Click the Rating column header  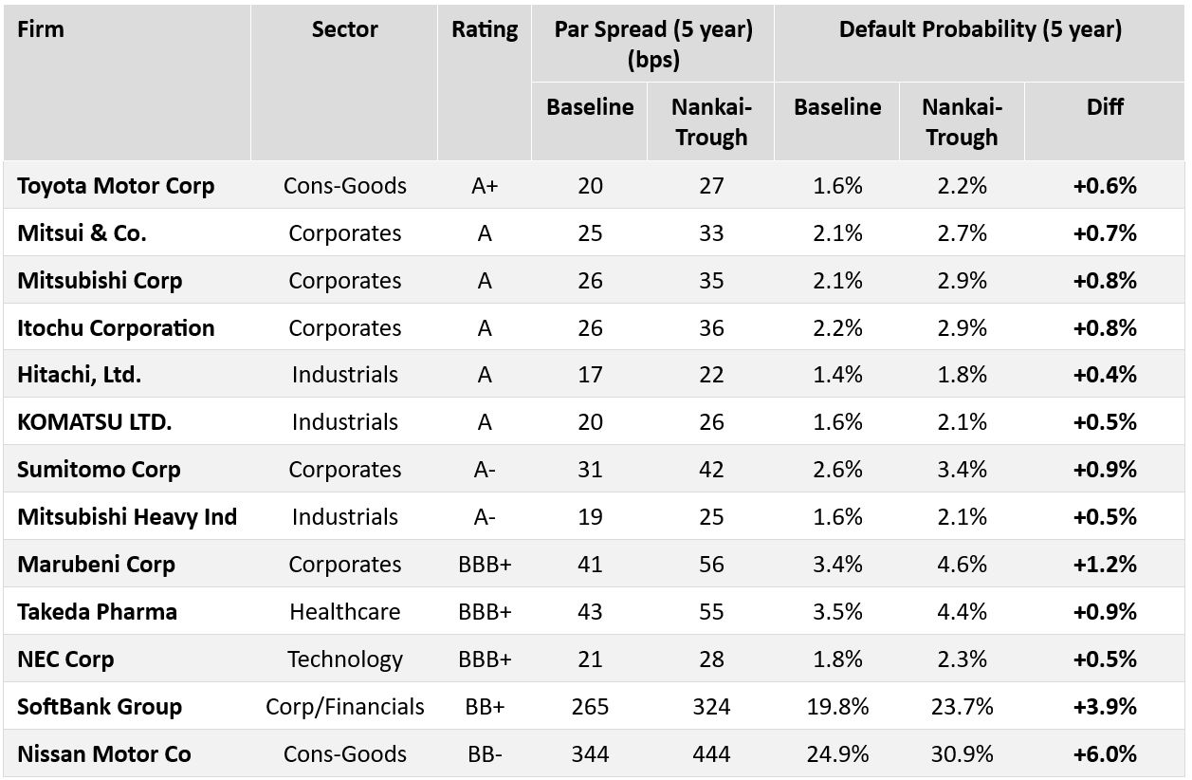pyautogui.click(x=485, y=29)
